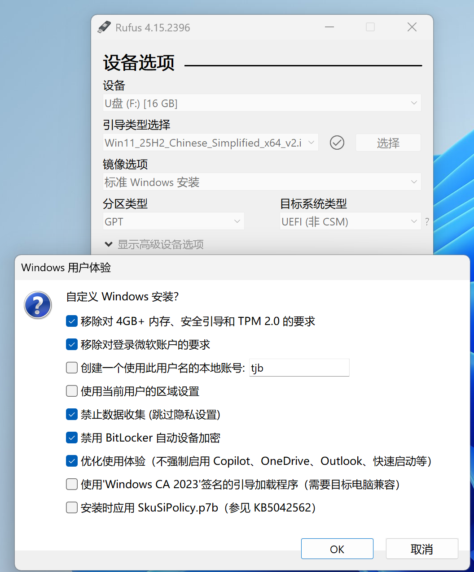Image resolution: width=474 pixels, height=572 pixels.
Task: Enable Windows CA 2023 signed bootloader option
Action: coord(72,484)
